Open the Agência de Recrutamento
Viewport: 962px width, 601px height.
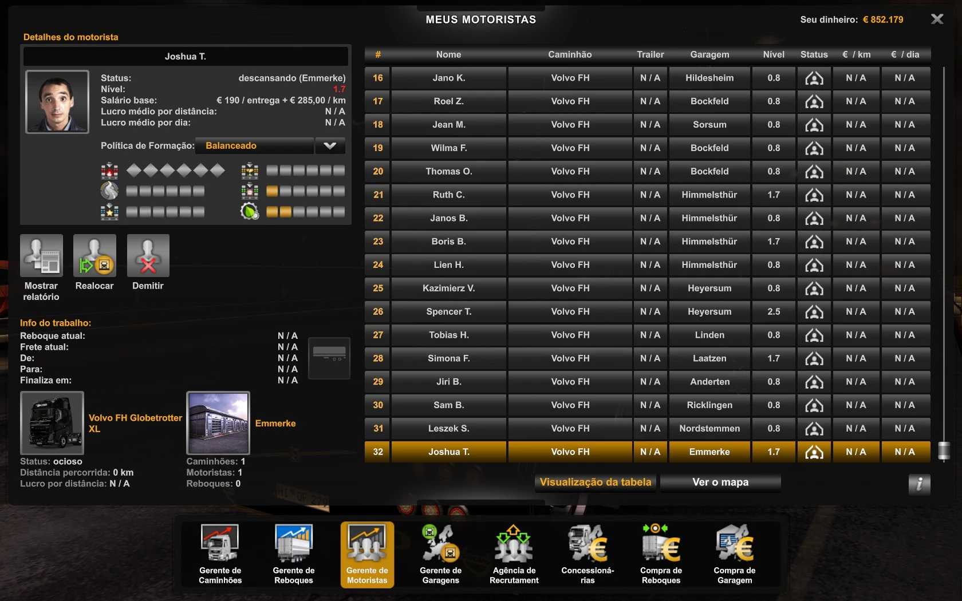514,553
